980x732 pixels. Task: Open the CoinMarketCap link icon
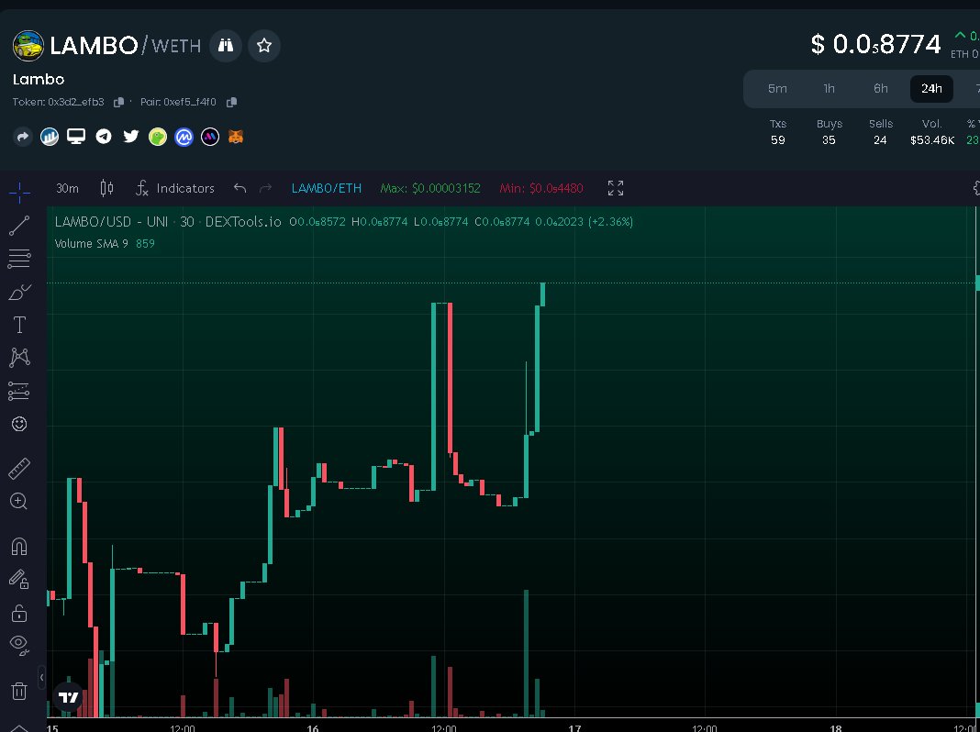click(184, 137)
